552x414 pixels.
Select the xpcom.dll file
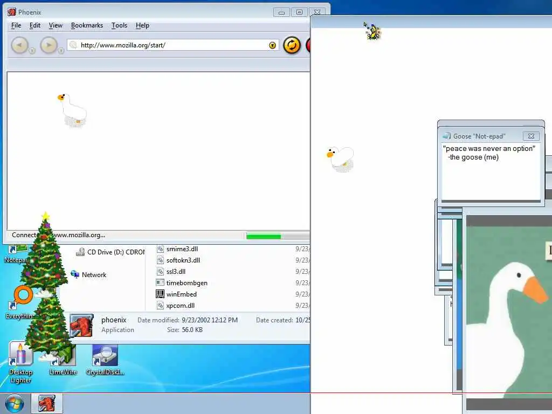[180, 305]
